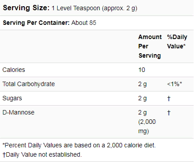Click the dagger symbol in D-Mannose row
The image size is (194, 162).
pos(169,113)
